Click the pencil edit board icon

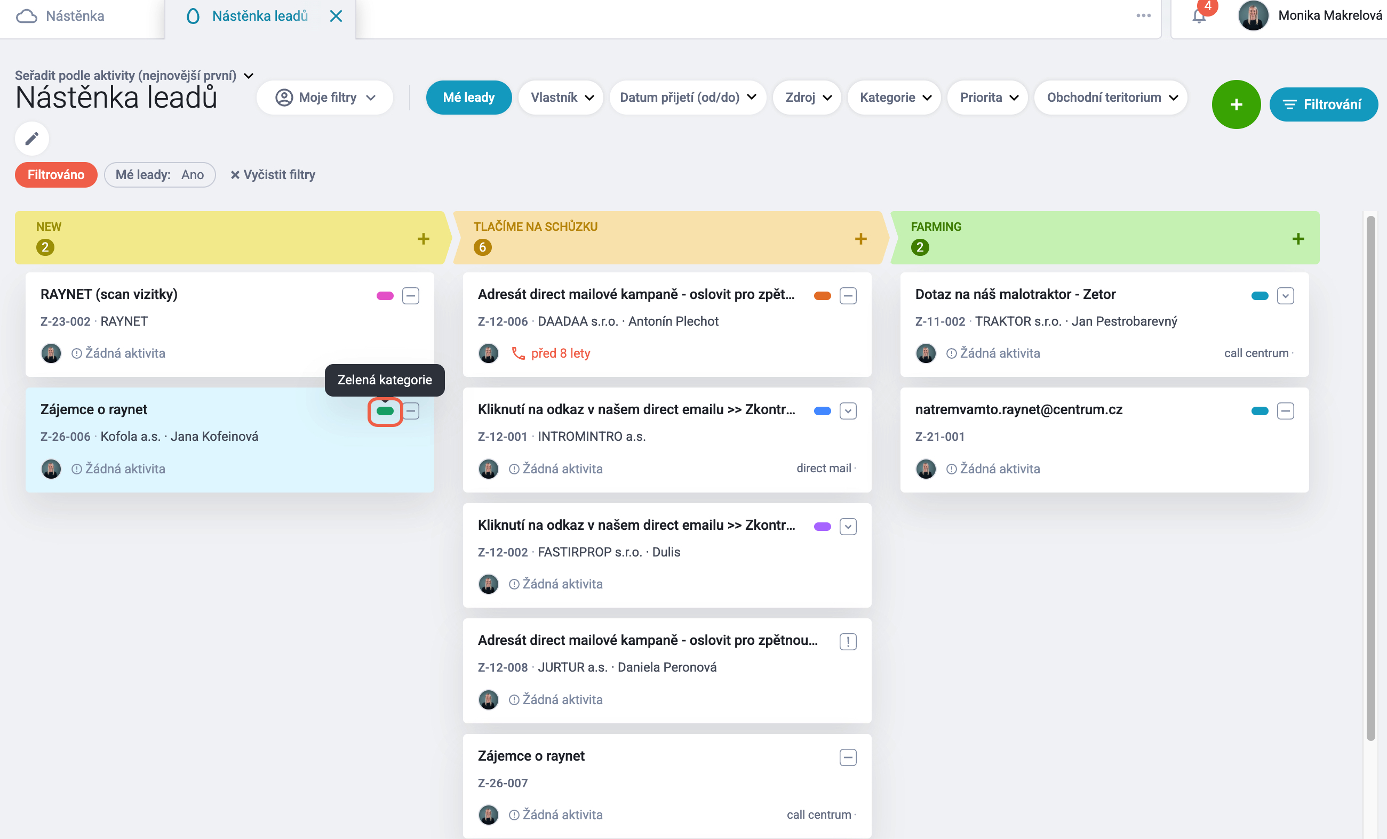click(32, 139)
